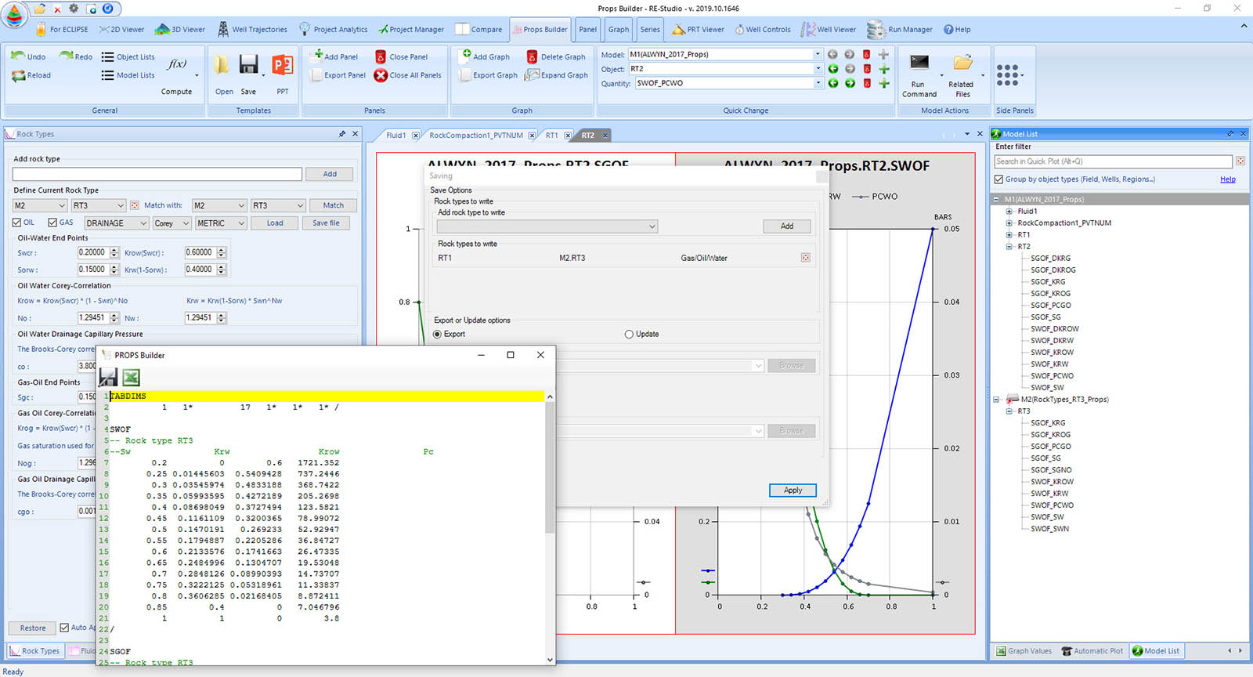
Task: Open the Well Trajectories tab
Action: click(253, 30)
